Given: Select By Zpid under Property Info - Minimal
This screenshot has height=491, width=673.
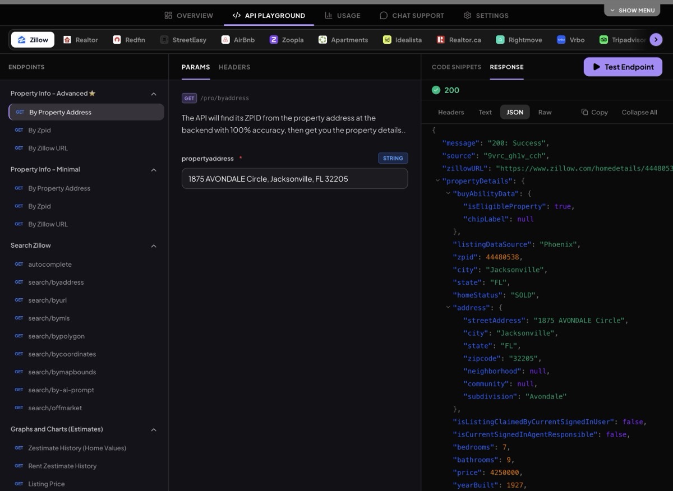Looking at the screenshot, I should click(86, 206).
